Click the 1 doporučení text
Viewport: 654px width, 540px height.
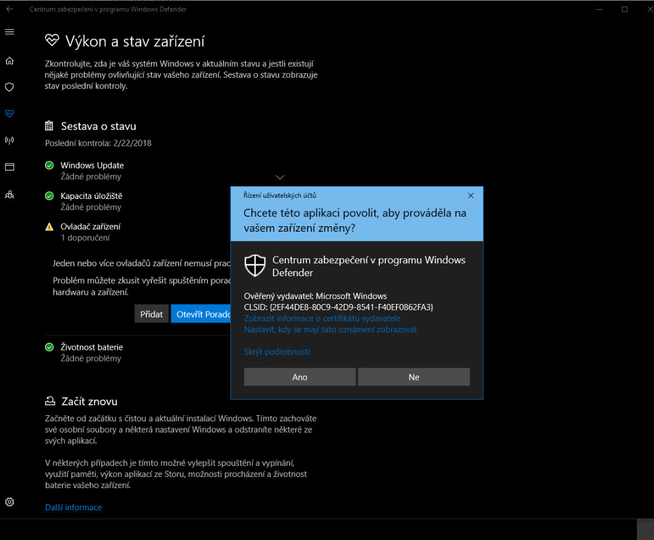(x=85, y=238)
